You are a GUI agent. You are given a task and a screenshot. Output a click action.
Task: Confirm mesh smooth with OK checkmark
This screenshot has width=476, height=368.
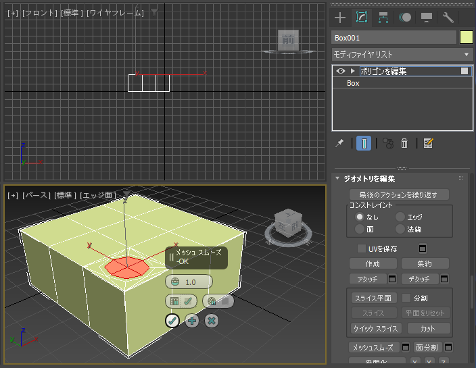pos(172,321)
